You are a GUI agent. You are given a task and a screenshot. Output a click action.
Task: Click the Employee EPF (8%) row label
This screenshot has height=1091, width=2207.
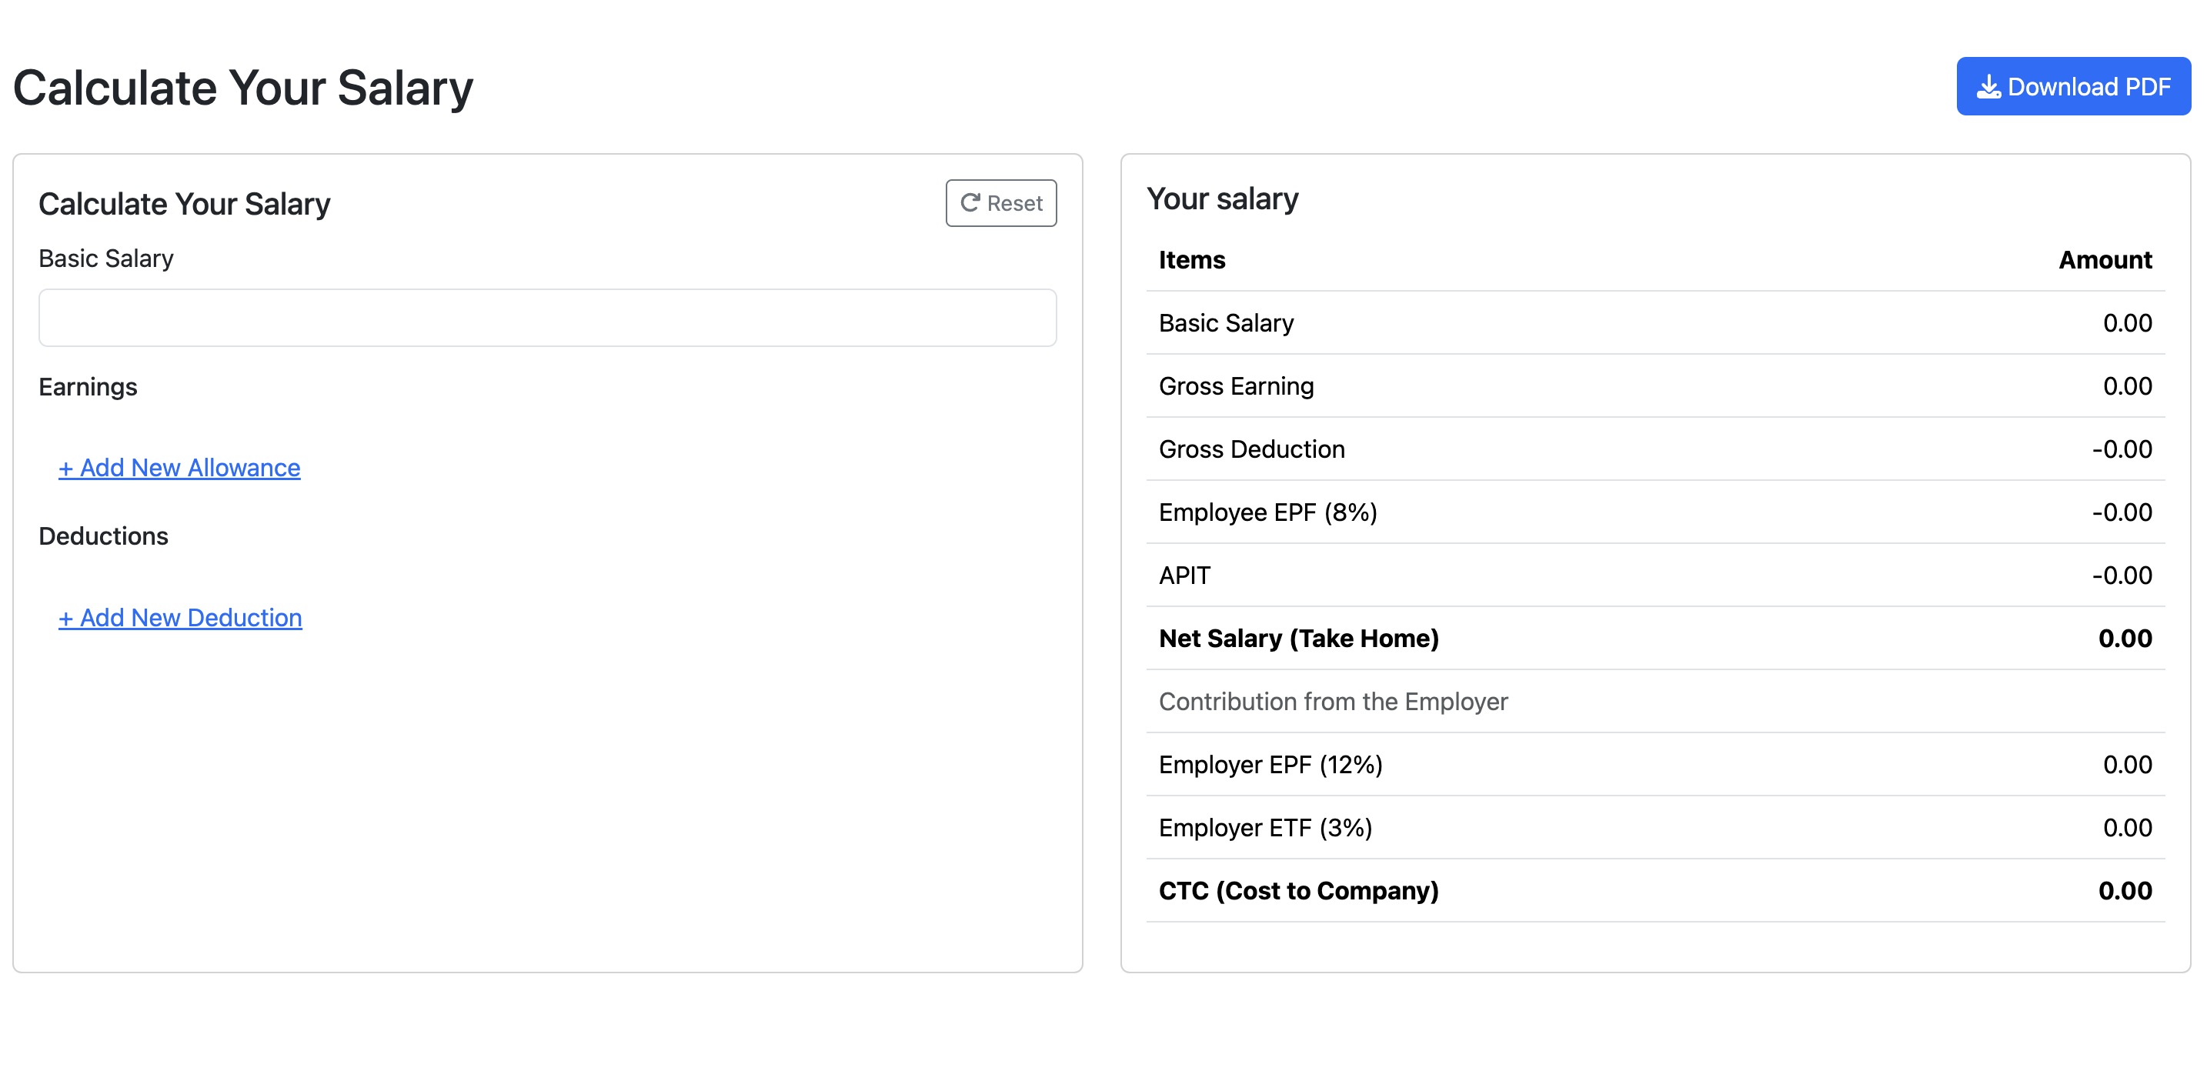[x=1267, y=512]
